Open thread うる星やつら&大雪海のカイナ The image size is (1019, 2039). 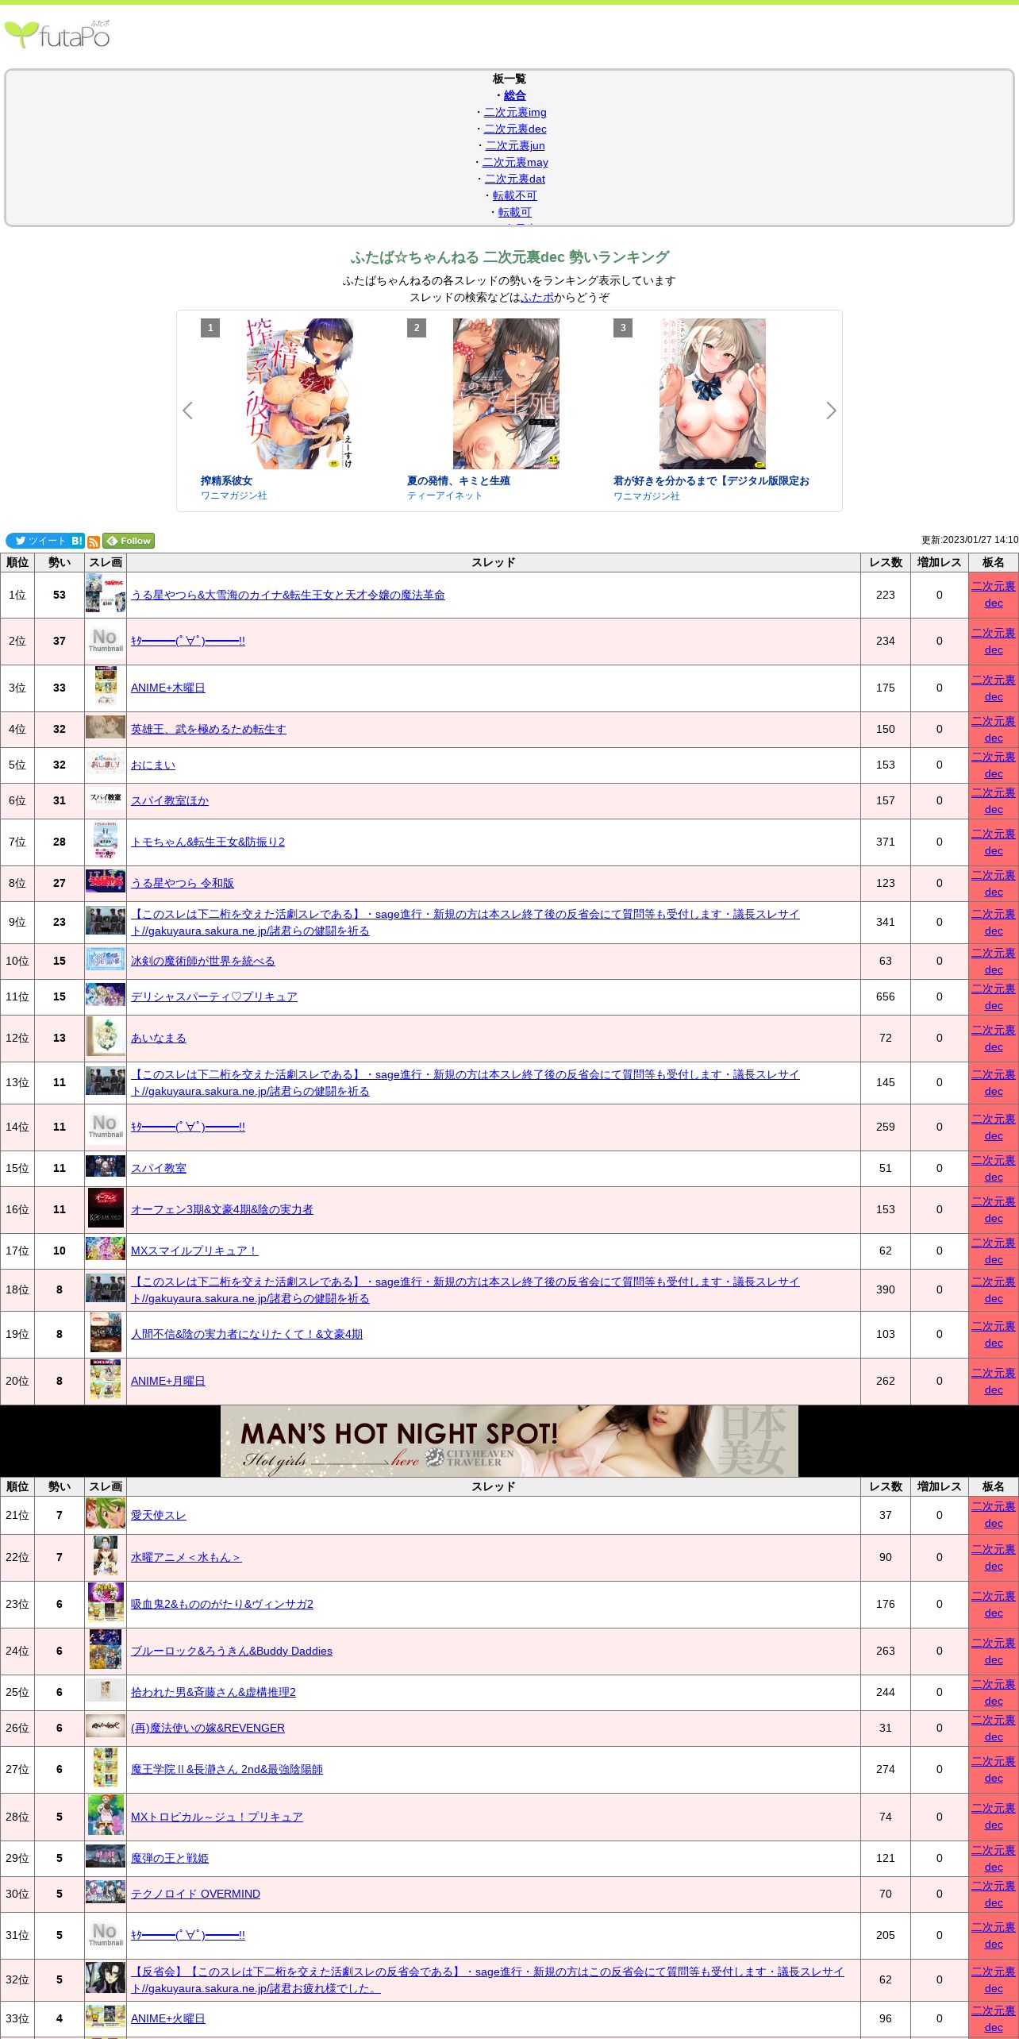288,595
